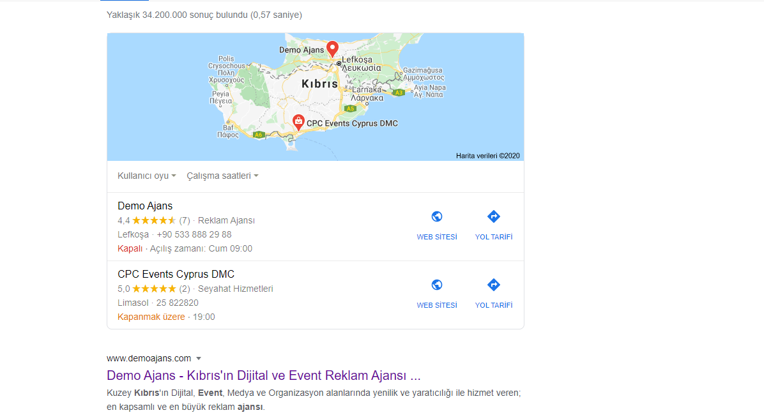Viewport: 764px width, 415px height.
Task: Click Seyahat Hizmetleri category text
Action: [235, 289]
